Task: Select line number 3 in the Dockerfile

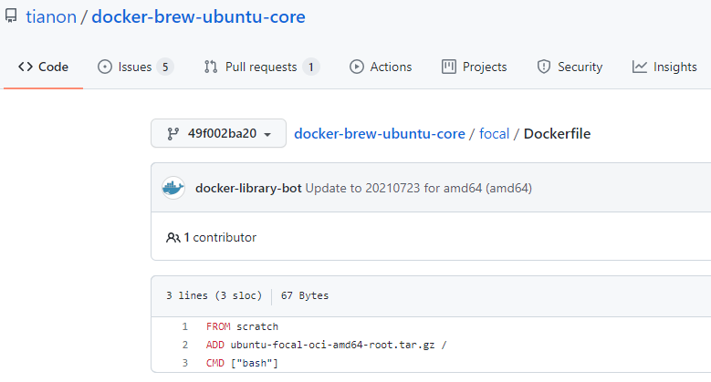Action: click(184, 363)
